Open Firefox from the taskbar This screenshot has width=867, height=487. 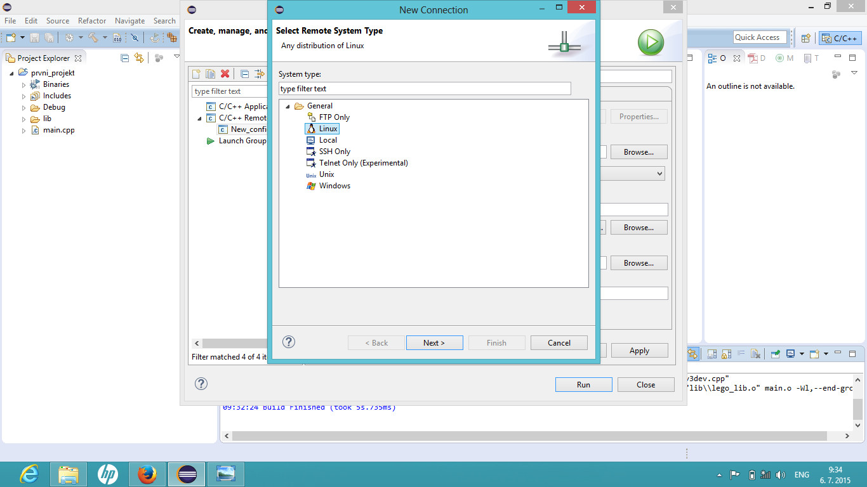147,474
